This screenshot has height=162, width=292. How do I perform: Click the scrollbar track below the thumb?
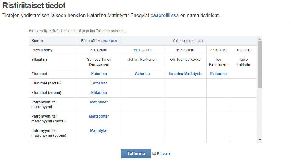pos(259,113)
